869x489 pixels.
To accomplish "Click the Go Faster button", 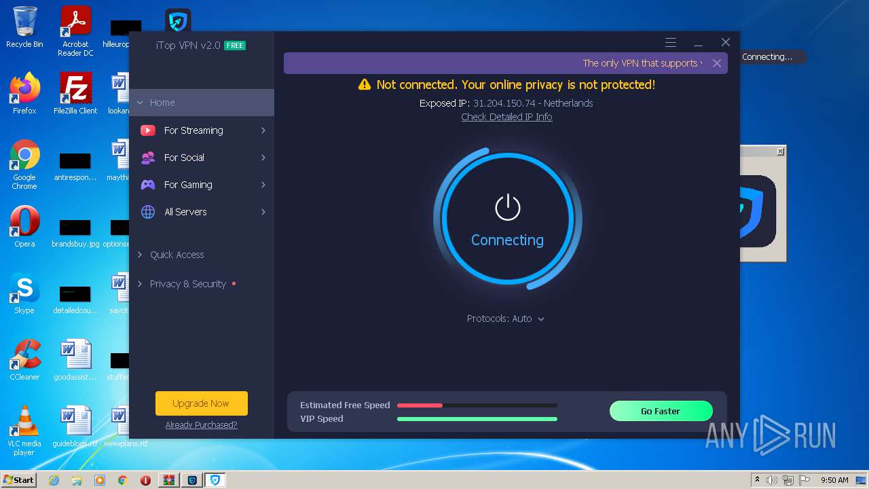I will (661, 411).
